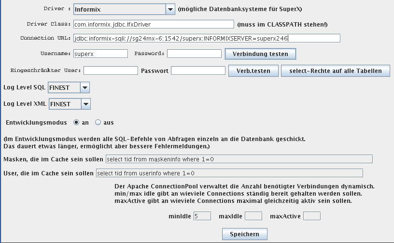Focus the Driver Class input field
This screenshot has width=394, height=243.
pos(154,24)
